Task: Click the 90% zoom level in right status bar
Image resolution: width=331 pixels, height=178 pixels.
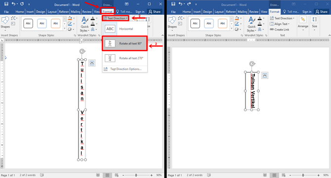Action: [x=326, y=175]
